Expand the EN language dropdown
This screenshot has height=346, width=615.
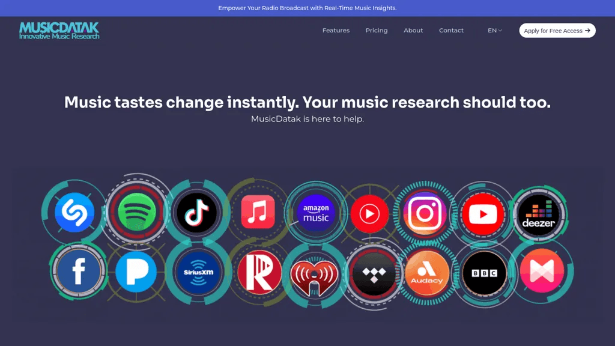pos(495,30)
